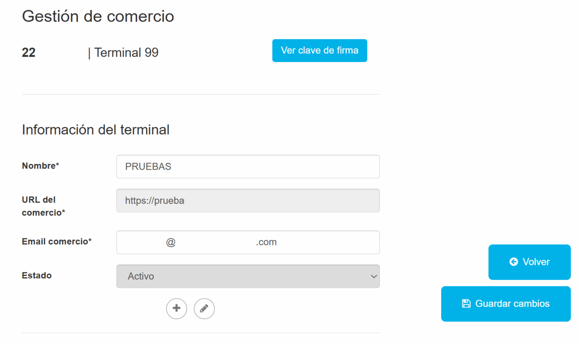Focus the Nombre field containing PRUEBAS
Viewport: 579px width, 346px height.
(248, 167)
